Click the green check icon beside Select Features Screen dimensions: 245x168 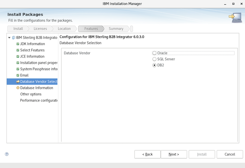[x=18, y=50]
